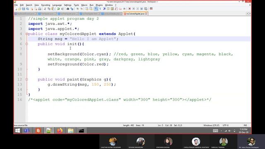Open the Macro menu
This screenshot has height=149, width=265.
coord(84,5)
